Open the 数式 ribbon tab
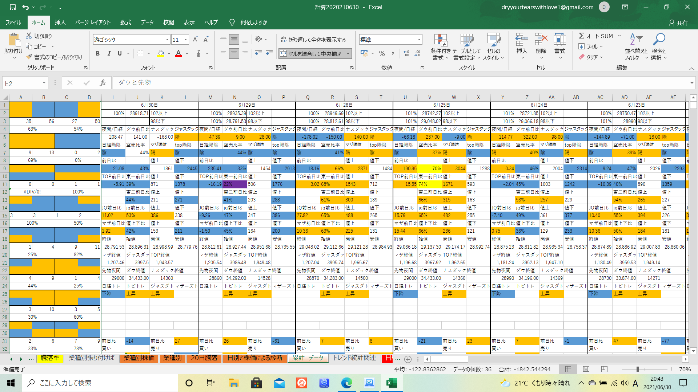Screen dimensions: 698x392 pyautogui.click(x=125, y=22)
